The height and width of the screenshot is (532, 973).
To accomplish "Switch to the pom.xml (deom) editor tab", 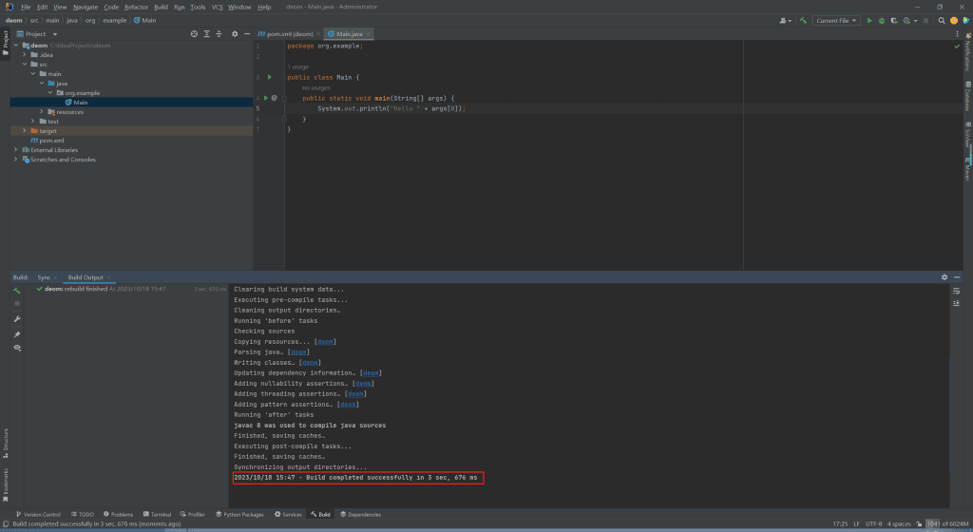I will pos(289,34).
